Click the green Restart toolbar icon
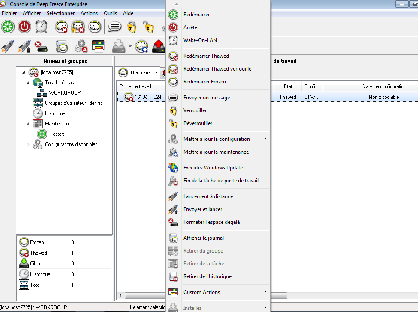Screen dimensions: 418x312 coord(8,27)
